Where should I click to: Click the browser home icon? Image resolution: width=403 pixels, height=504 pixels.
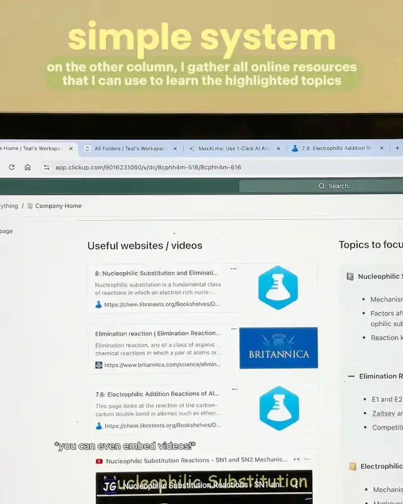pyautogui.click(x=28, y=167)
